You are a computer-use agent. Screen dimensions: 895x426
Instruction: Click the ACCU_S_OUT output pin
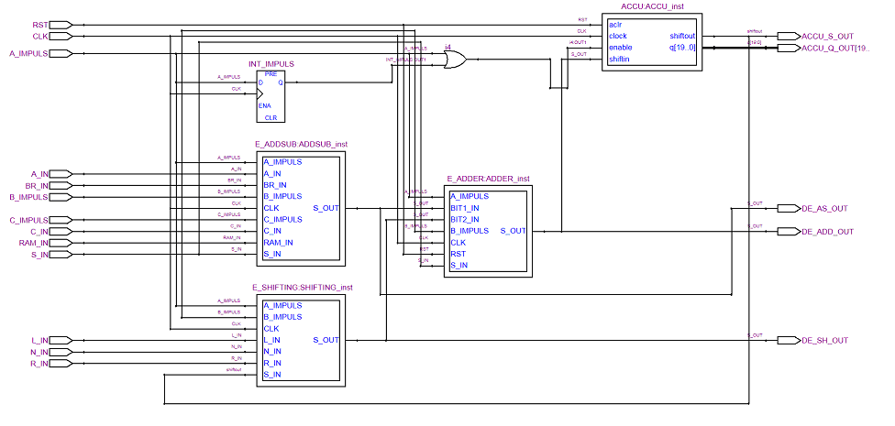coord(790,37)
